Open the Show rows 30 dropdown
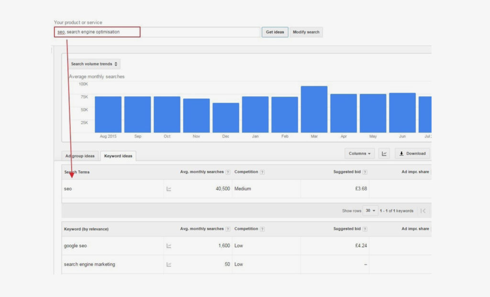This screenshot has height=297, width=490. (x=370, y=211)
